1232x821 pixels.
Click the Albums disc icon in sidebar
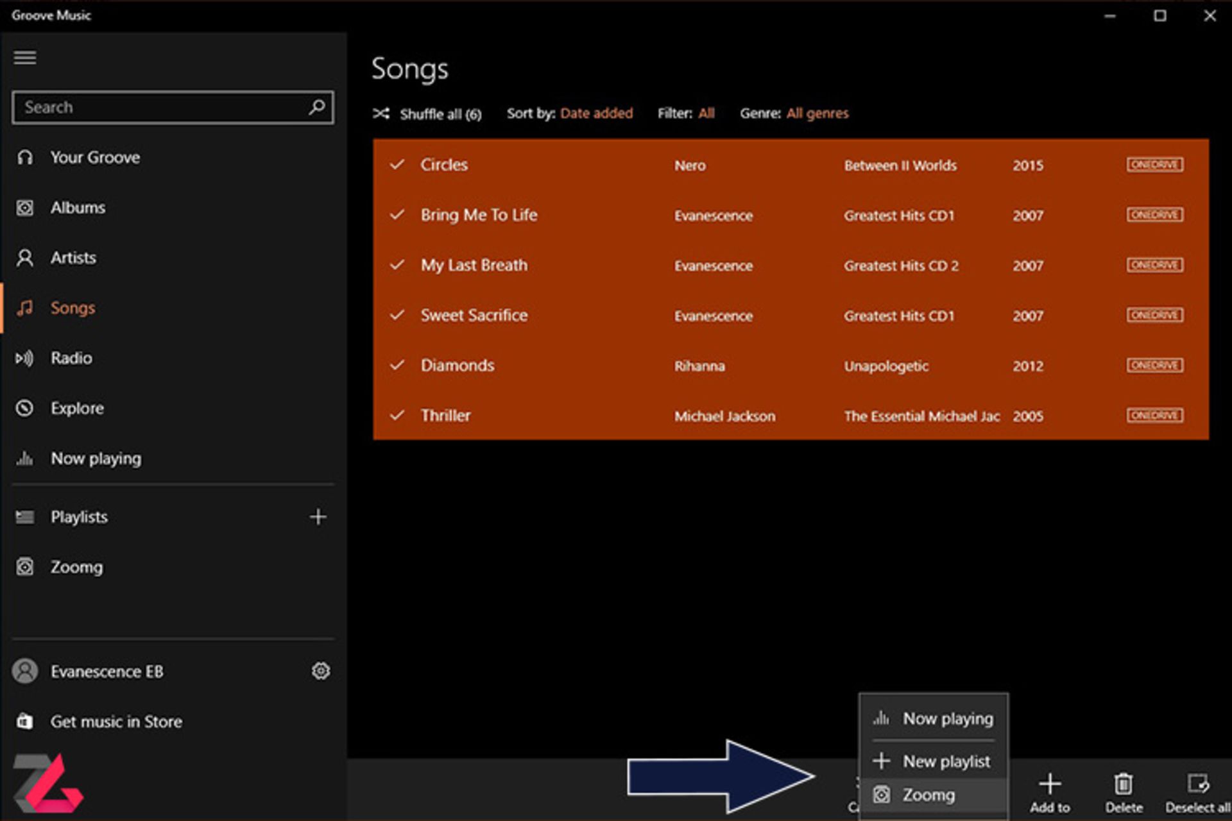[x=25, y=208]
